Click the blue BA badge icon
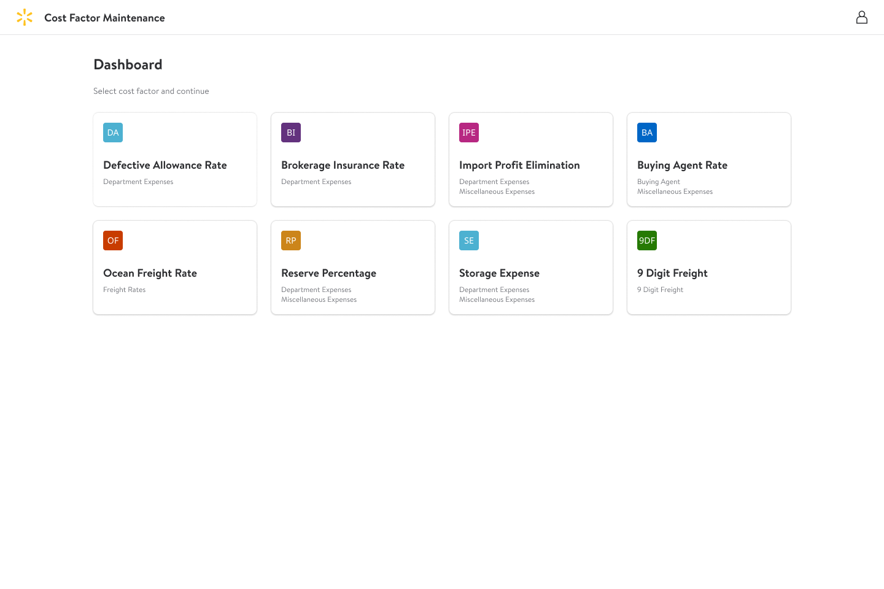Viewport: 884px width, 589px height. pos(647,133)
